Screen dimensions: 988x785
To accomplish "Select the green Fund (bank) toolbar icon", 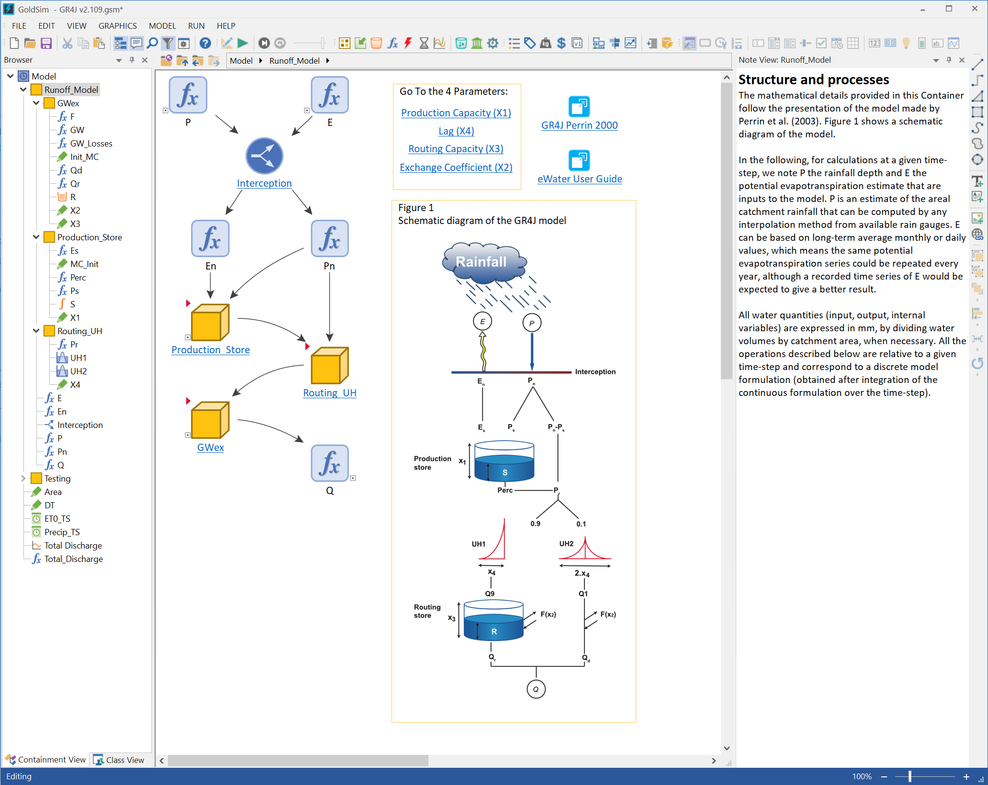I will 476,43.
